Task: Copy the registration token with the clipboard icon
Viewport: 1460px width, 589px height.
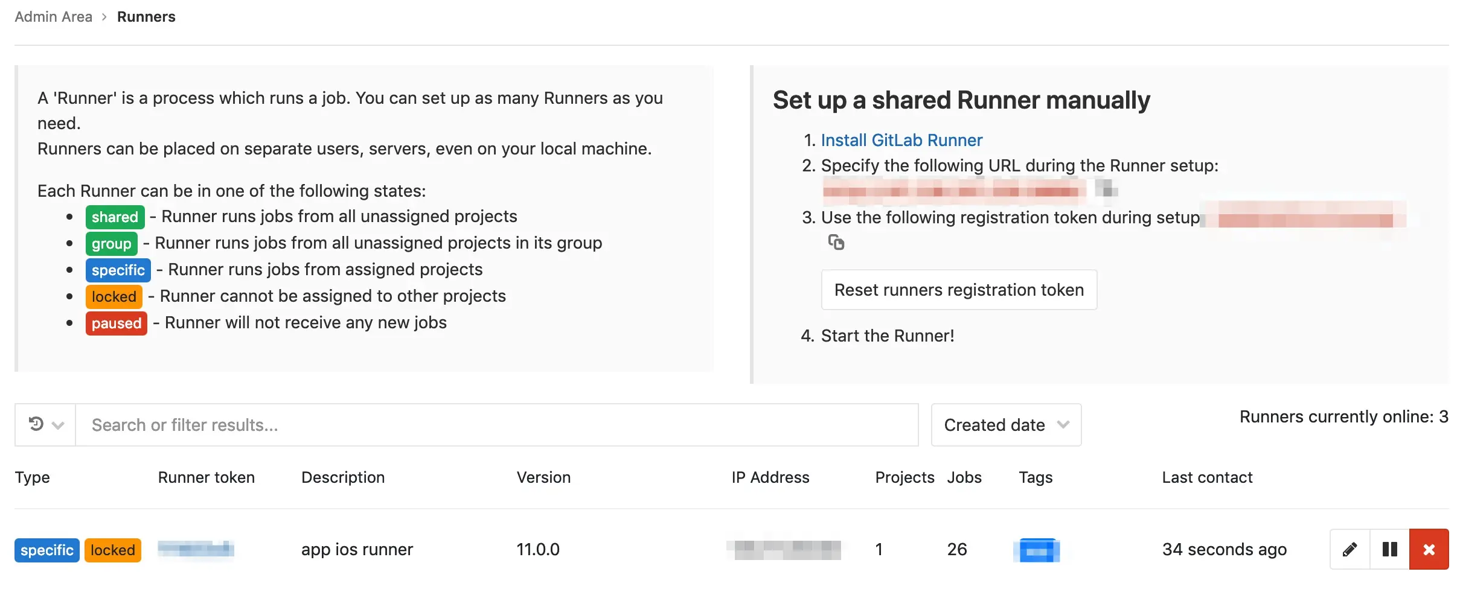Action: click(836, 243)
